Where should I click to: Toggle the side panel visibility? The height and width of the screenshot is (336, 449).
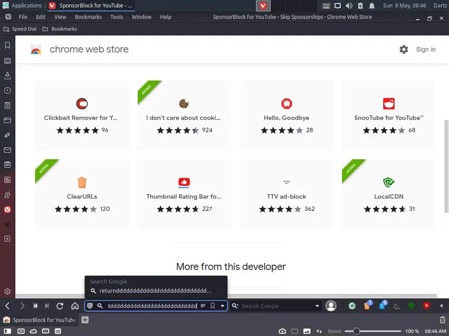pyautogui.click(x=7, y=331)
